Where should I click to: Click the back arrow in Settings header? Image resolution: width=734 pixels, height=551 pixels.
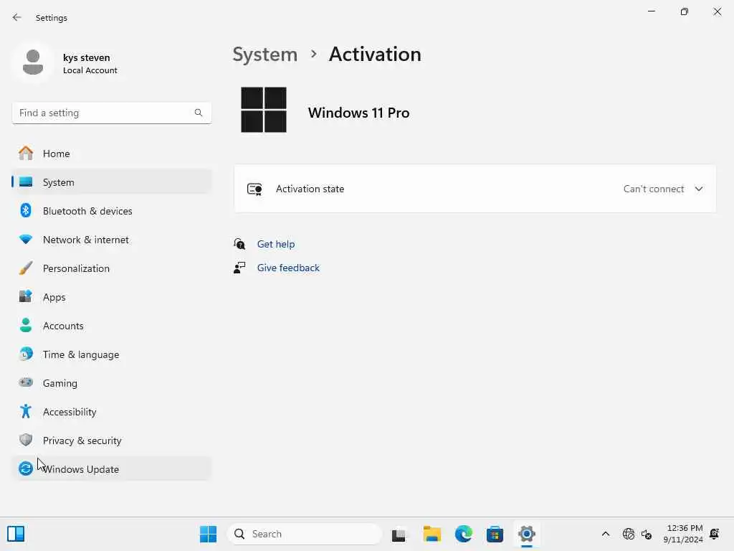(17, 17)
